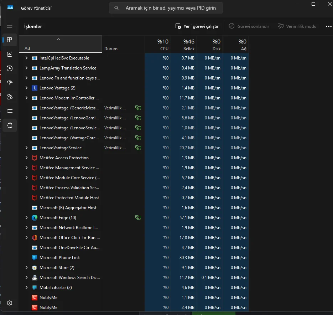Expand McAfee Module Core Service group
The width and height of the screenshot is (333, 315).
[x=26, y=178]
